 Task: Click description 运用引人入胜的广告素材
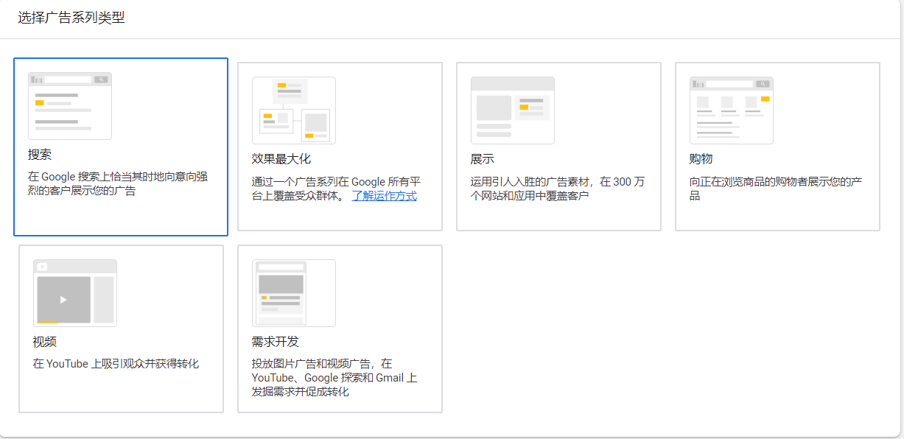[x=558, y=189]
